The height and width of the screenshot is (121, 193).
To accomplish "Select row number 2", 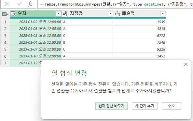I will click(5, 29).
